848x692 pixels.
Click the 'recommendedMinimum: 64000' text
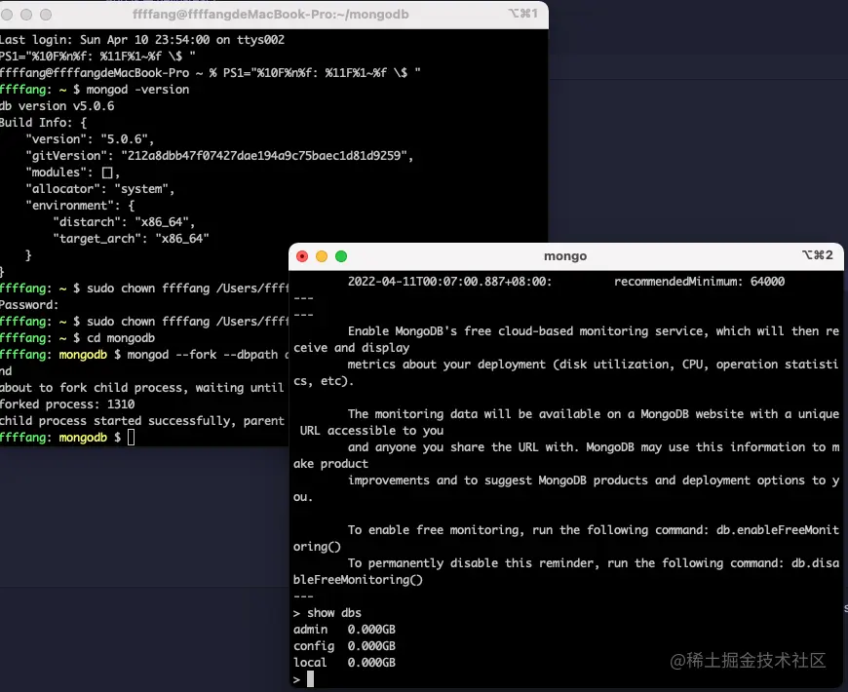[x=699, y=281]
